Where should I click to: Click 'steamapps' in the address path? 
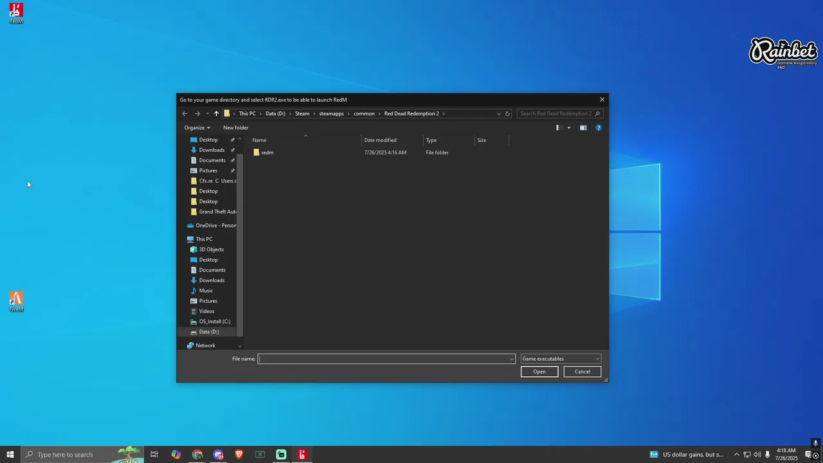[331, 114]
